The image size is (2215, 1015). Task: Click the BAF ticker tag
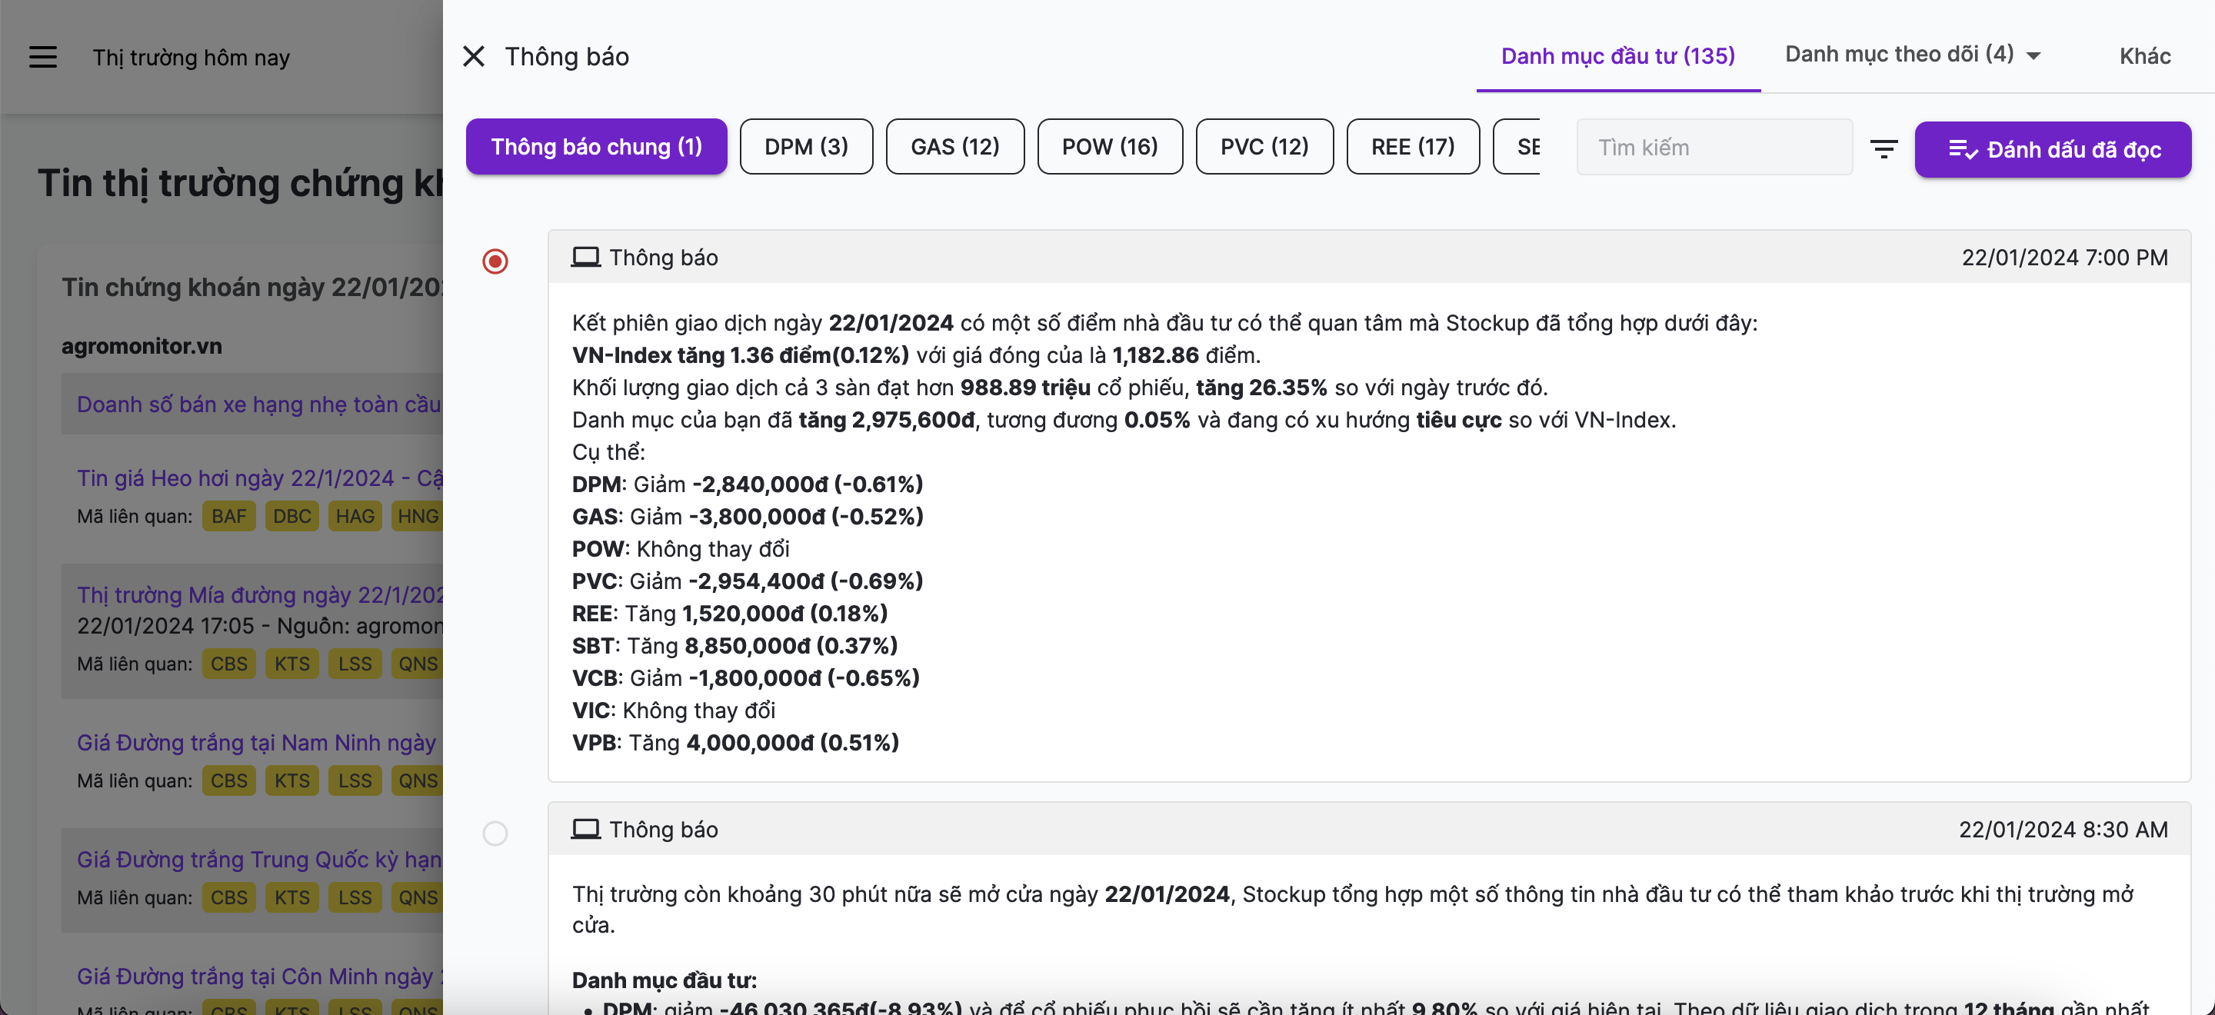[228, 517]
